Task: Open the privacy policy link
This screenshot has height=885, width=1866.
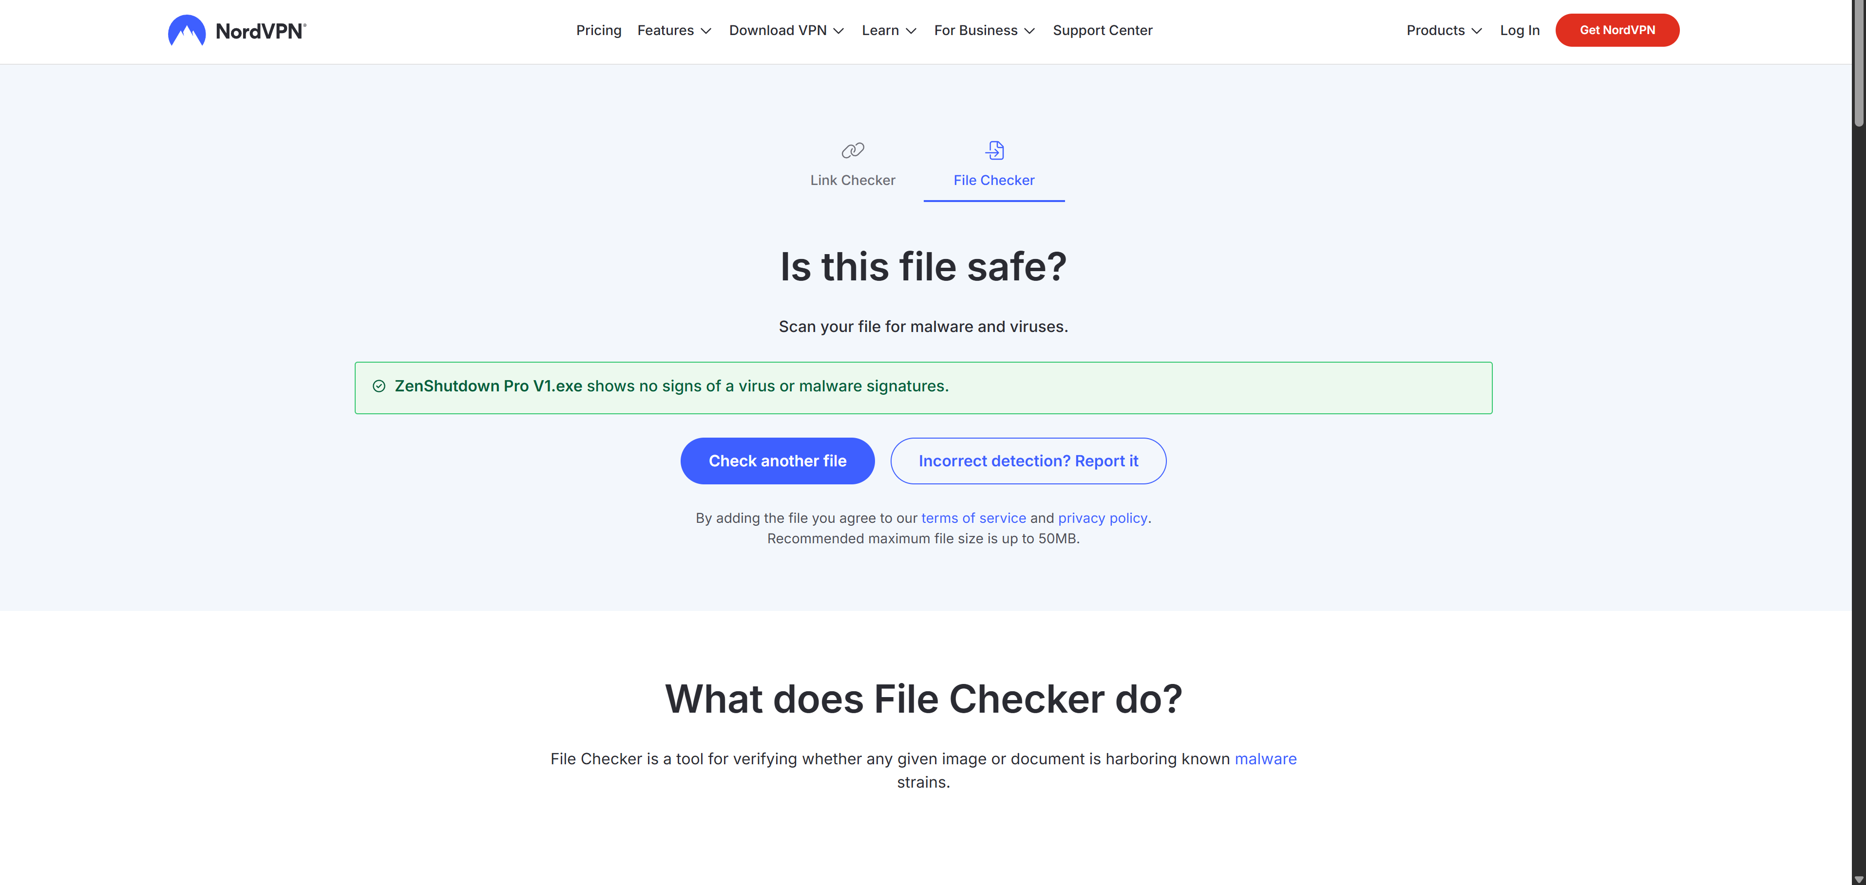Action: 1103,518
